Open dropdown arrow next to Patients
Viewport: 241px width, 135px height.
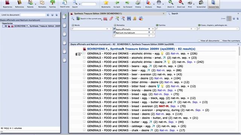point(35,4)
